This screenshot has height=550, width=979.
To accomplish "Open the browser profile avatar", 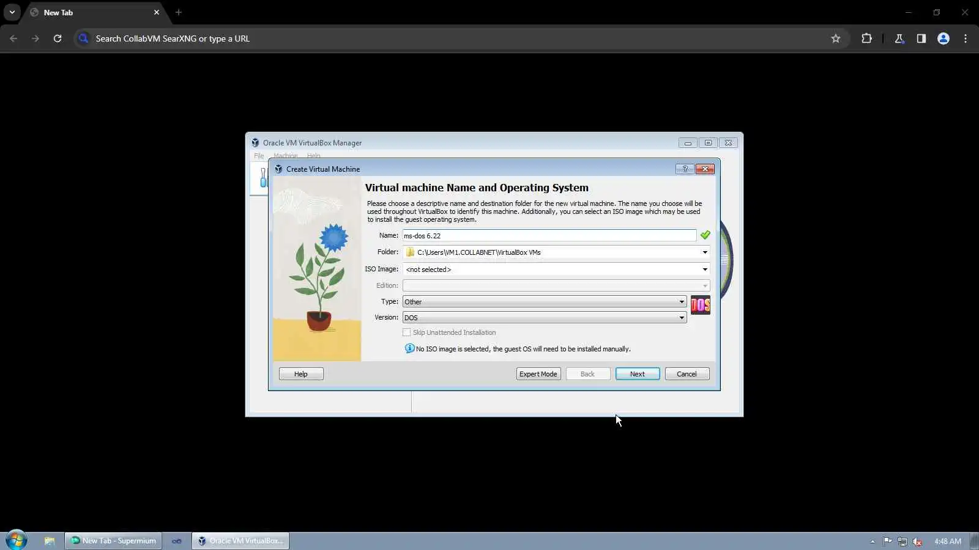I will pyautogui.click(x=943, y=38).
